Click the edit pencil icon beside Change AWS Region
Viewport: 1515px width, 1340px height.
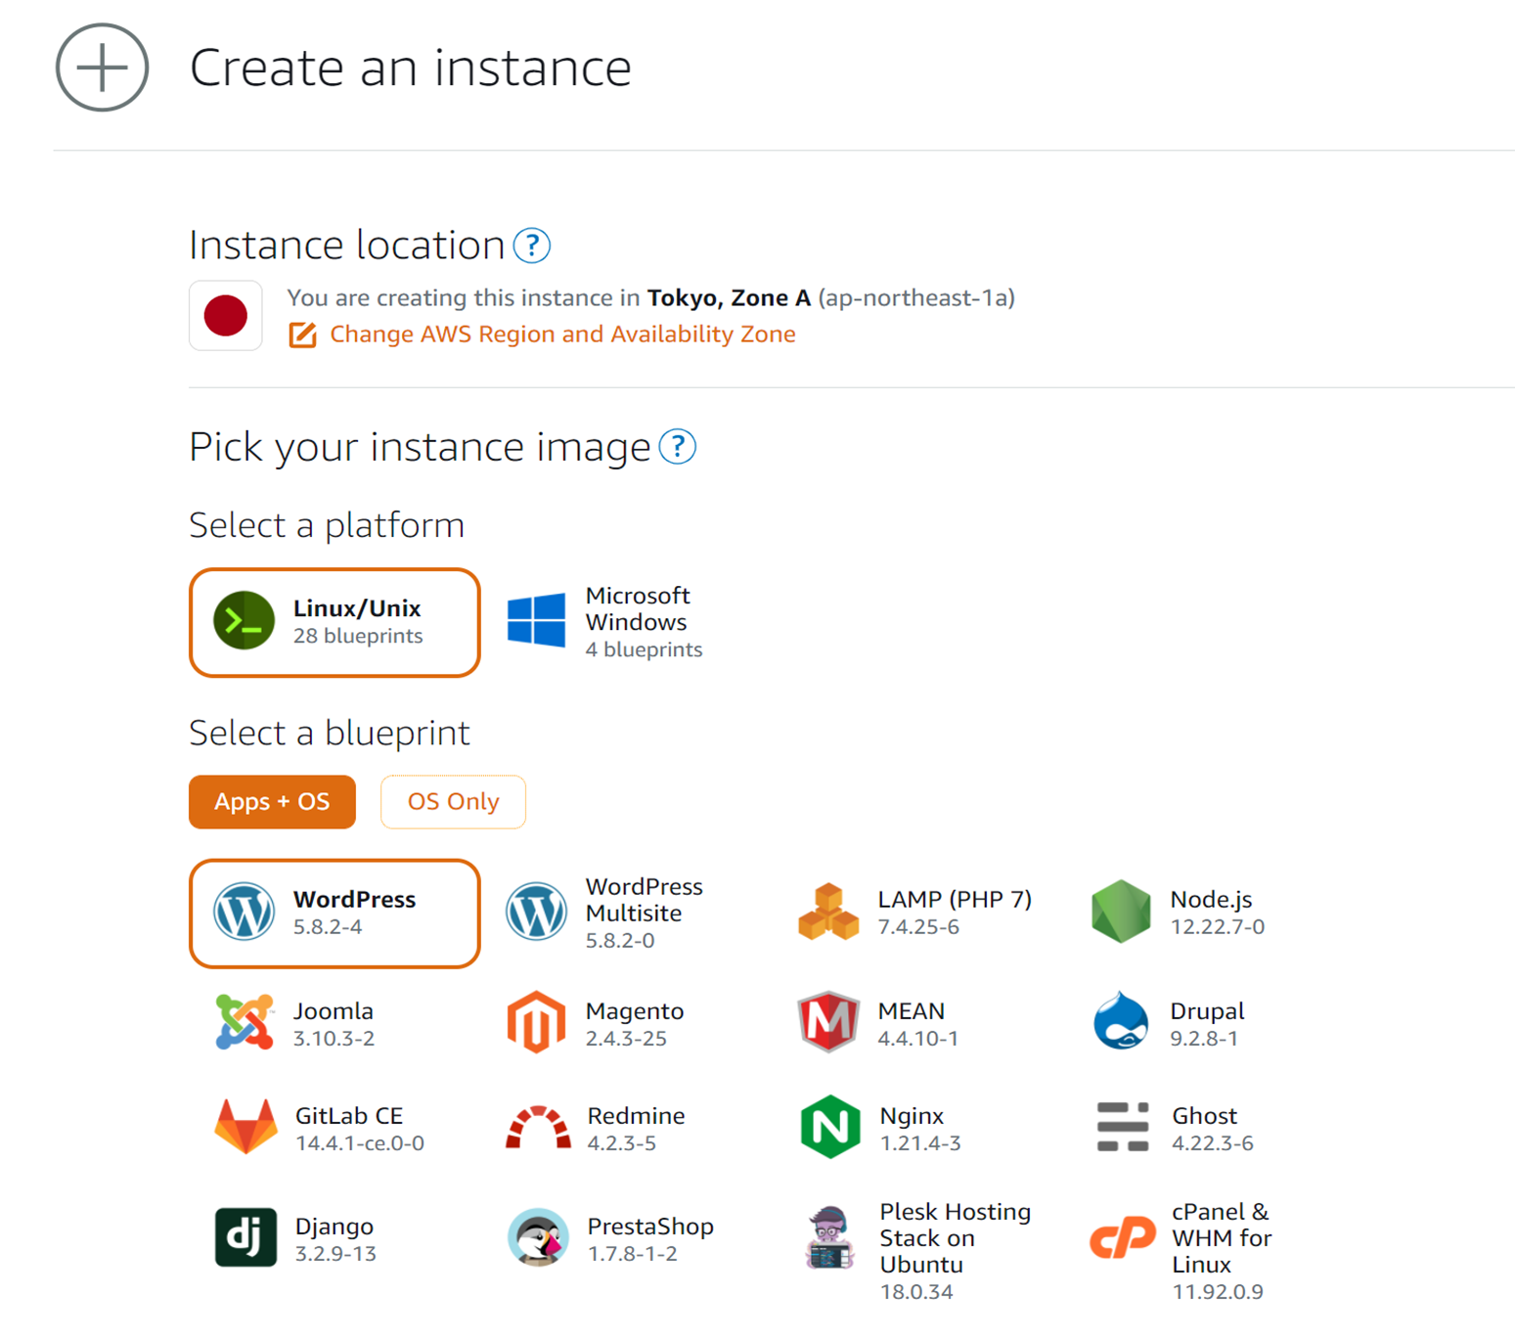[302, 335]
